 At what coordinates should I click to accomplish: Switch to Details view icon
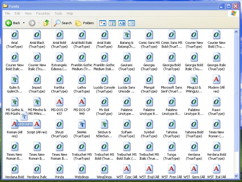pyautogui.click(x=131, y=23)
